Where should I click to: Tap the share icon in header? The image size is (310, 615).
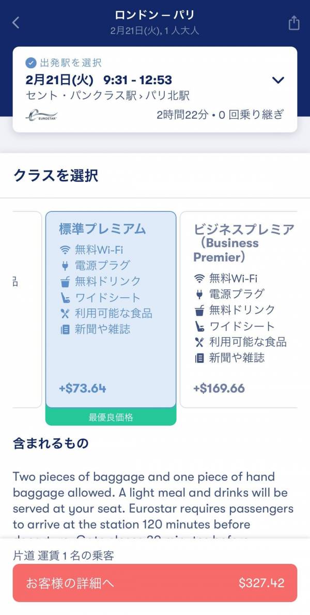tap(293, 23)
